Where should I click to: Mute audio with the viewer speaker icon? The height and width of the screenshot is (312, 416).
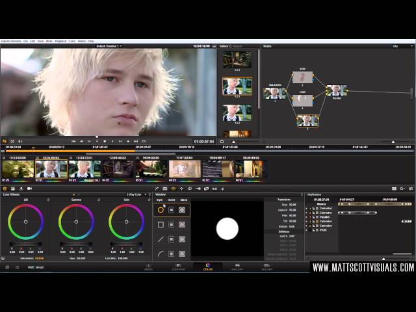tap(20, 142)
